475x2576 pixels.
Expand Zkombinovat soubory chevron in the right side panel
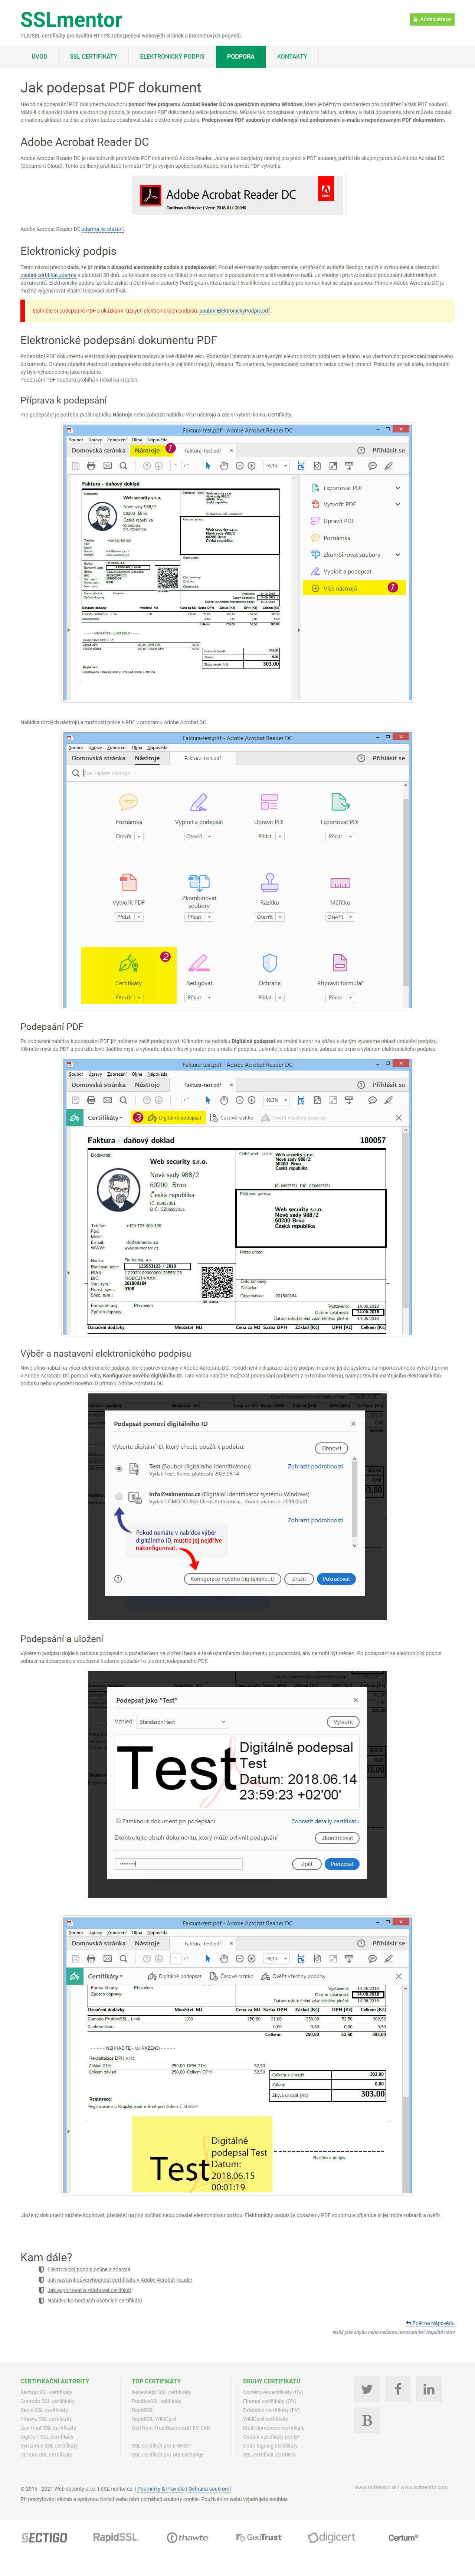(x=398, y=554)
